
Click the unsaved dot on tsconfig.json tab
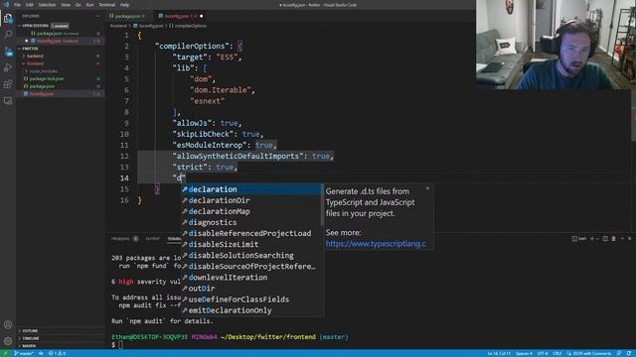pos(201,16)
